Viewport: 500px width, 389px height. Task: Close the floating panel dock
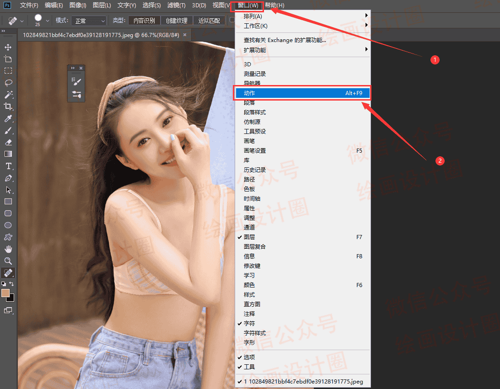(81, 68)
